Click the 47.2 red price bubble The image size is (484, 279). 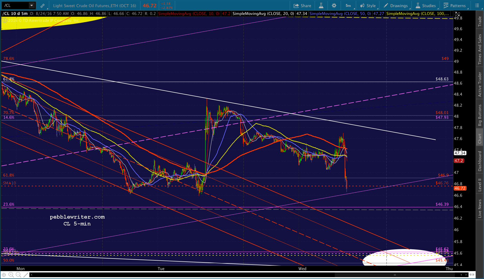(x=459, y=161)
